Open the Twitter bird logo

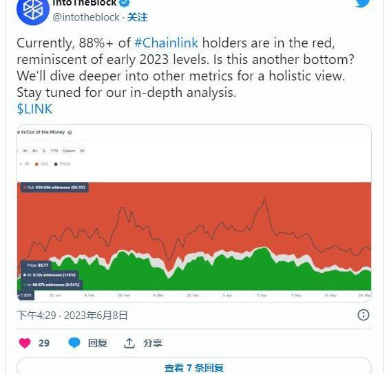[x=363, y=3]
